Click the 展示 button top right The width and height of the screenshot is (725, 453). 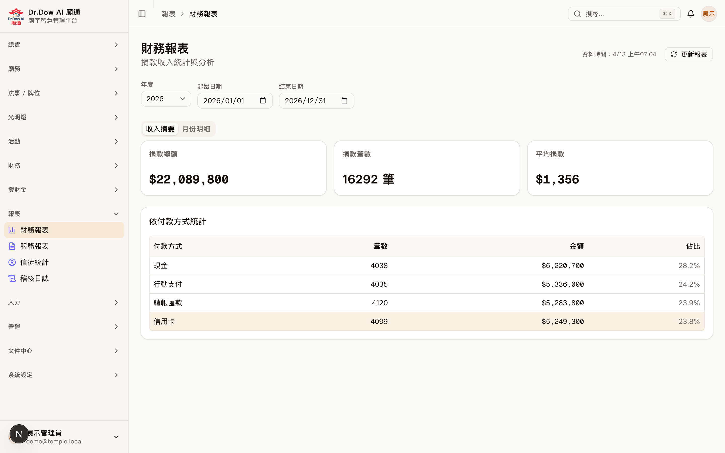(709, 14)
